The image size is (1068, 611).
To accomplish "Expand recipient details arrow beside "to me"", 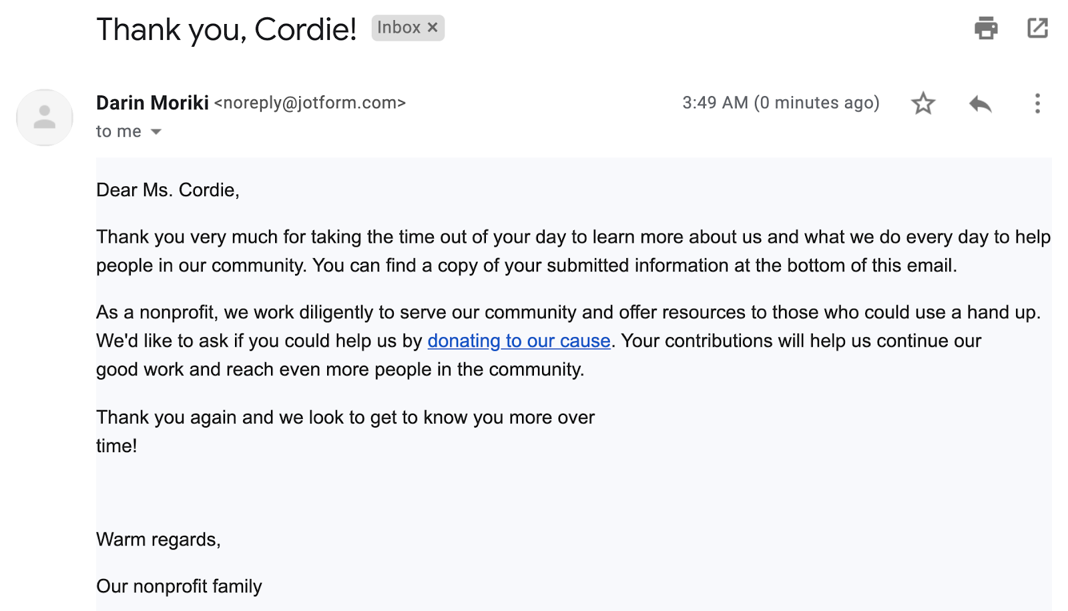I will [x=156, y=132].
